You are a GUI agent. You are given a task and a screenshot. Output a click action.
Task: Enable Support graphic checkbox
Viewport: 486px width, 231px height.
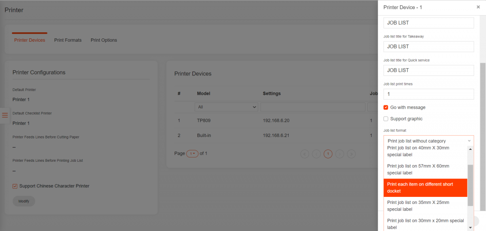click(x=386, y=119)
